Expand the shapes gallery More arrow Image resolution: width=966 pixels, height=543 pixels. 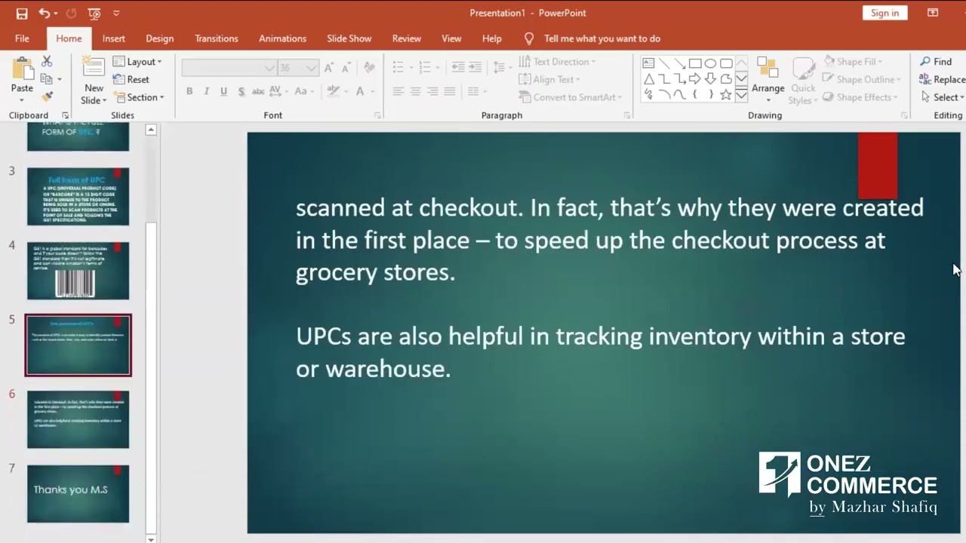point(741,95)
